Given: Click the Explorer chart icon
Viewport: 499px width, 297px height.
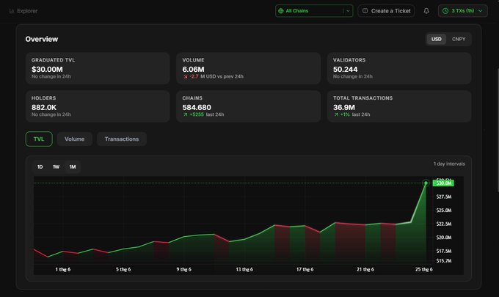Looking at the screenshot, I should [x=12, y=11].
